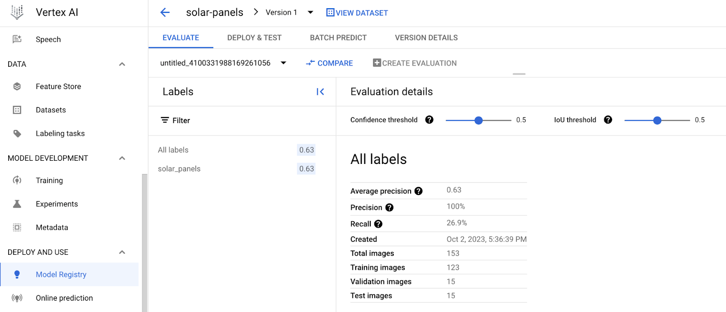Image resolution: width=726 pixels, height=312 pixels.
Task: Click help icon next to Confidence threshold
Action: tap(429, 120)
